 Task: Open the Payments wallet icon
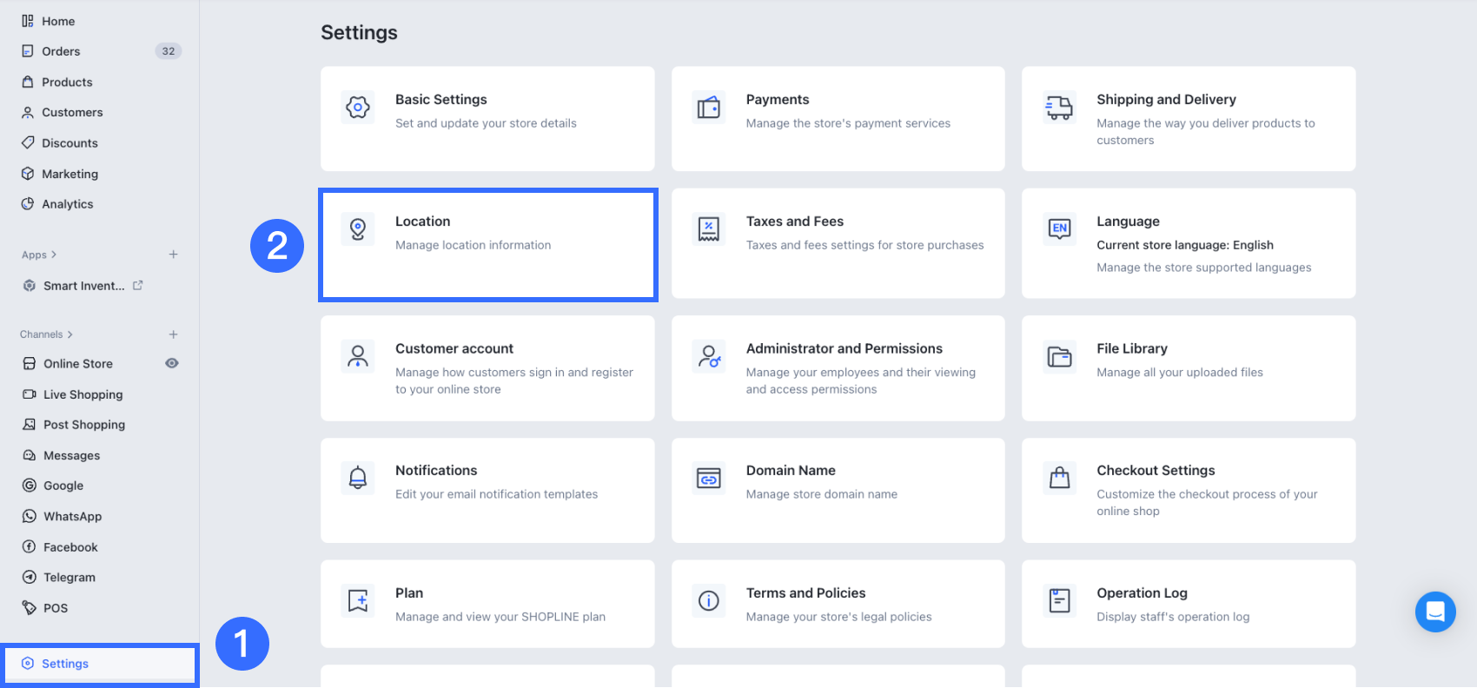click(x=708, y=108)
